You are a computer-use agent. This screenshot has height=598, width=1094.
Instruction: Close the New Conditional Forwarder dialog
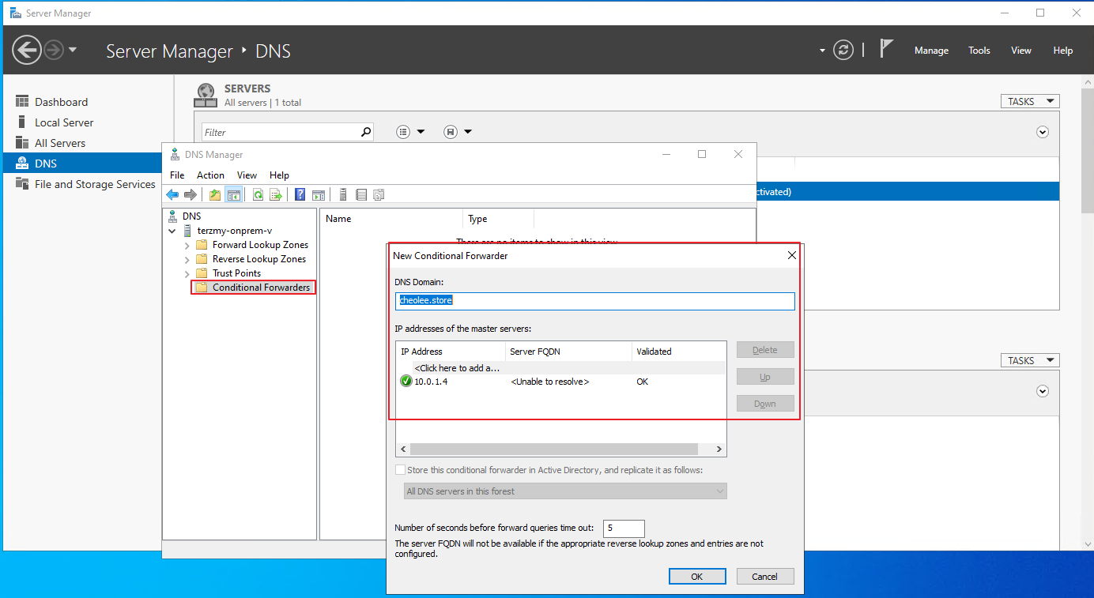(x=792, y=255)
